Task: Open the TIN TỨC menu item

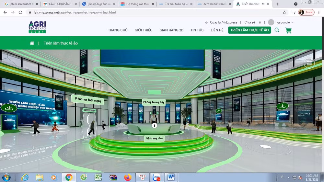Action: pyautogui.click(x=197, y=30)
